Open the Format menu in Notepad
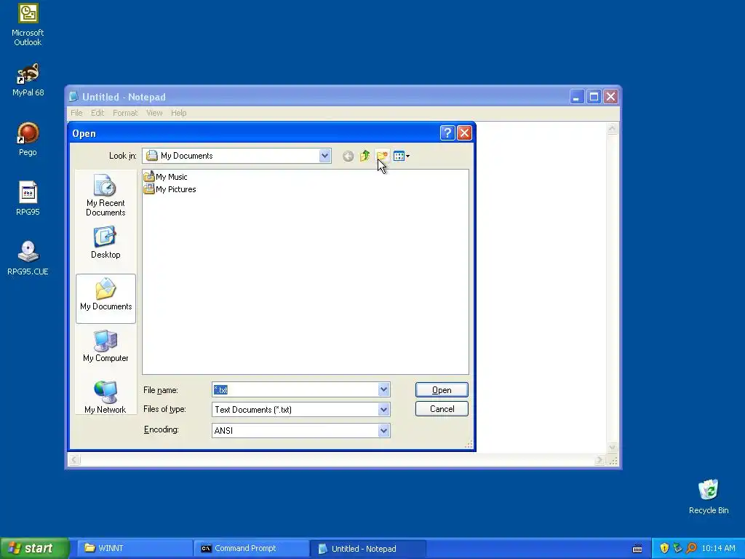 (x=125, y=113)
